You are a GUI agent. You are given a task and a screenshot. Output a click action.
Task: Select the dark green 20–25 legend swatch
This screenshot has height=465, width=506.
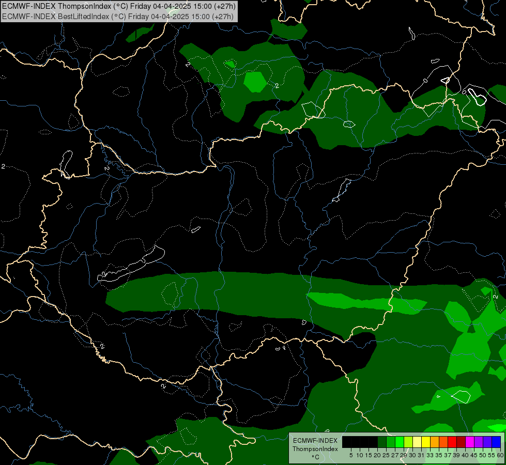382,442
